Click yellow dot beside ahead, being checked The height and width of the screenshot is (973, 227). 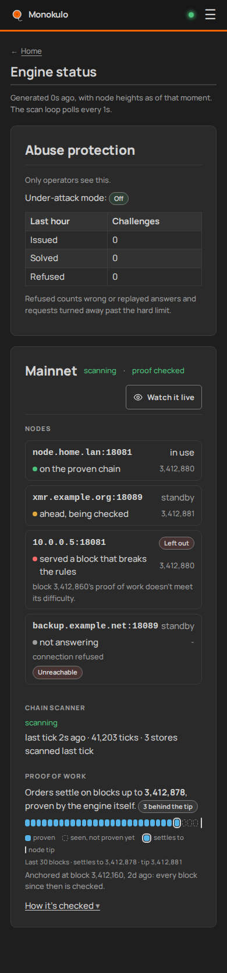coord(35,514)
